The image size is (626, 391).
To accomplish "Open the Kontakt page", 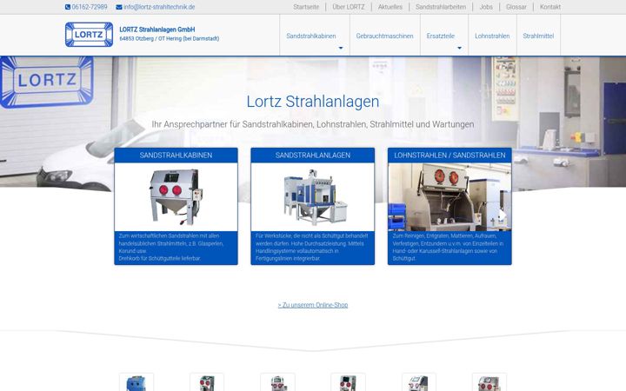I will [550, 7].
